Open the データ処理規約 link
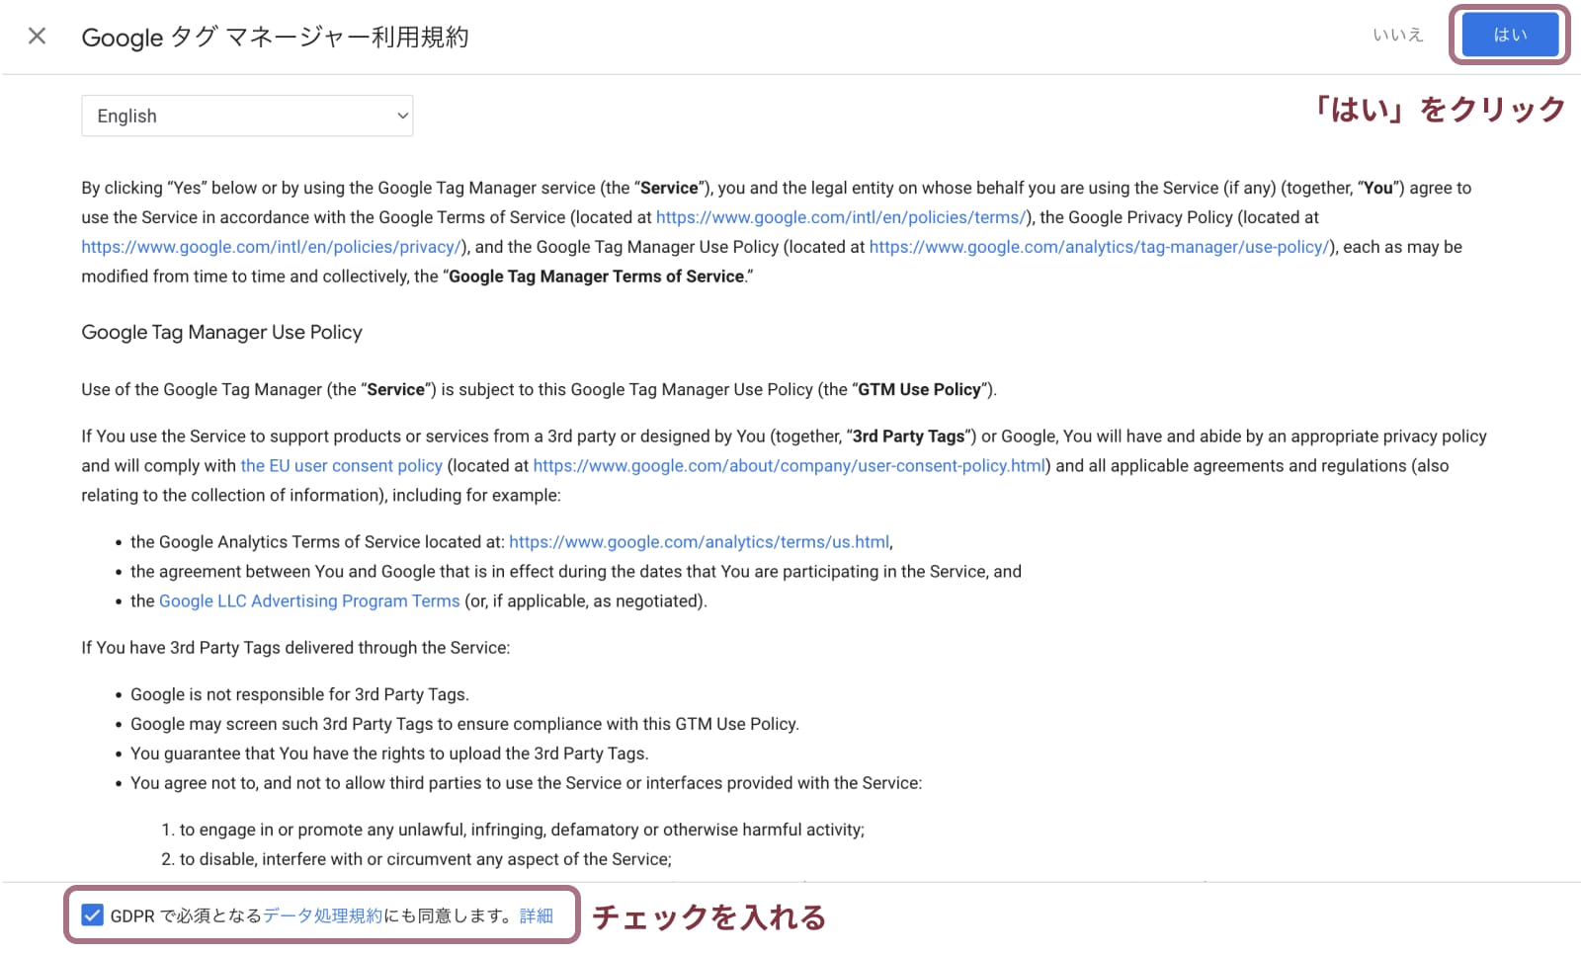The width and height of the screenshot is (1581, 954). coord(322,915)
